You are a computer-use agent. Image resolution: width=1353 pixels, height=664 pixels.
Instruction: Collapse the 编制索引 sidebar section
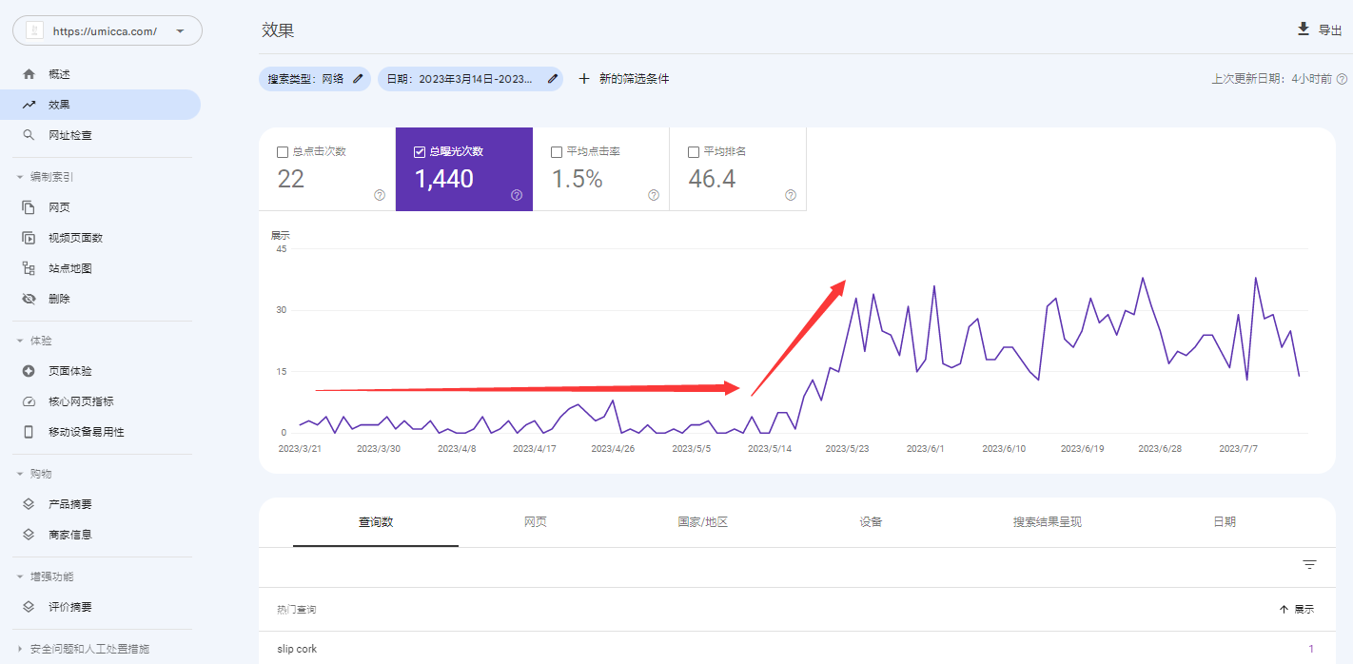point(21,177)
